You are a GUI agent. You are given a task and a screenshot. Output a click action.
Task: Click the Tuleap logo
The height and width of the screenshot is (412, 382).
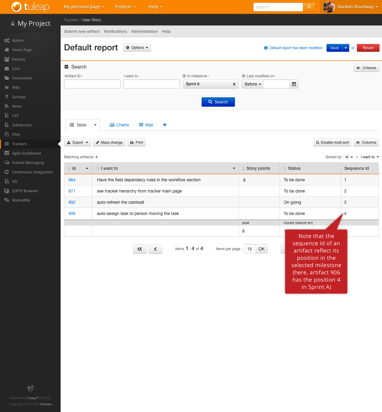30,7
